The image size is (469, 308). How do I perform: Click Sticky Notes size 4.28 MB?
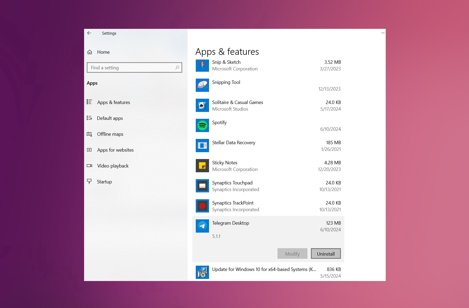pyautogui.click(x=333, y=163)
